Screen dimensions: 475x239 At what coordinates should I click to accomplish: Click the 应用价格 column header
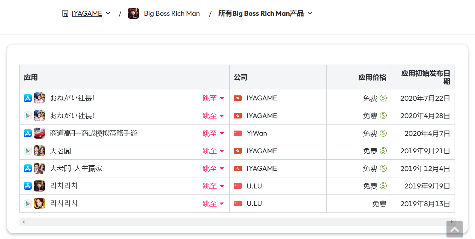372,77
